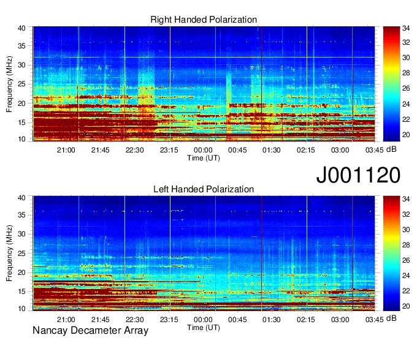The image size is (417, 338).
Task: Click the 10 MHz tick on the Right Handed plot
Action: (x=21, y=139)
